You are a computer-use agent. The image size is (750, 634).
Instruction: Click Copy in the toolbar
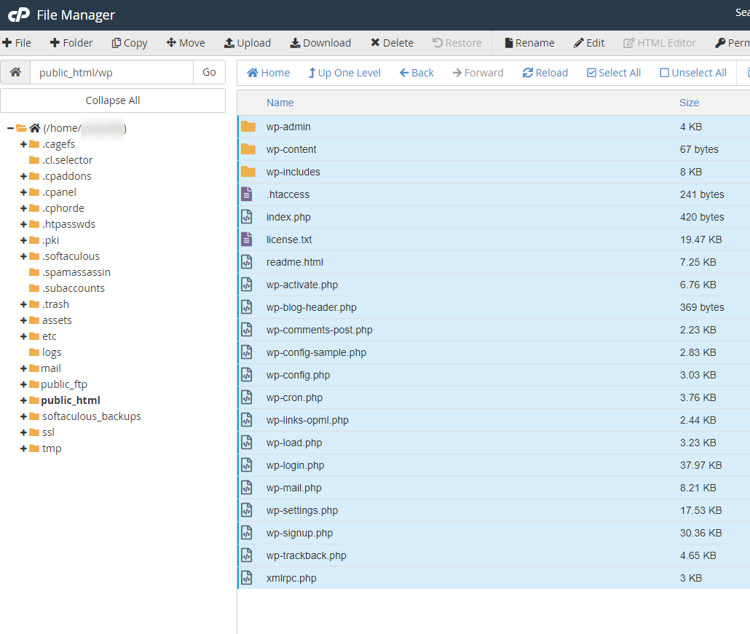coord(130,43)
